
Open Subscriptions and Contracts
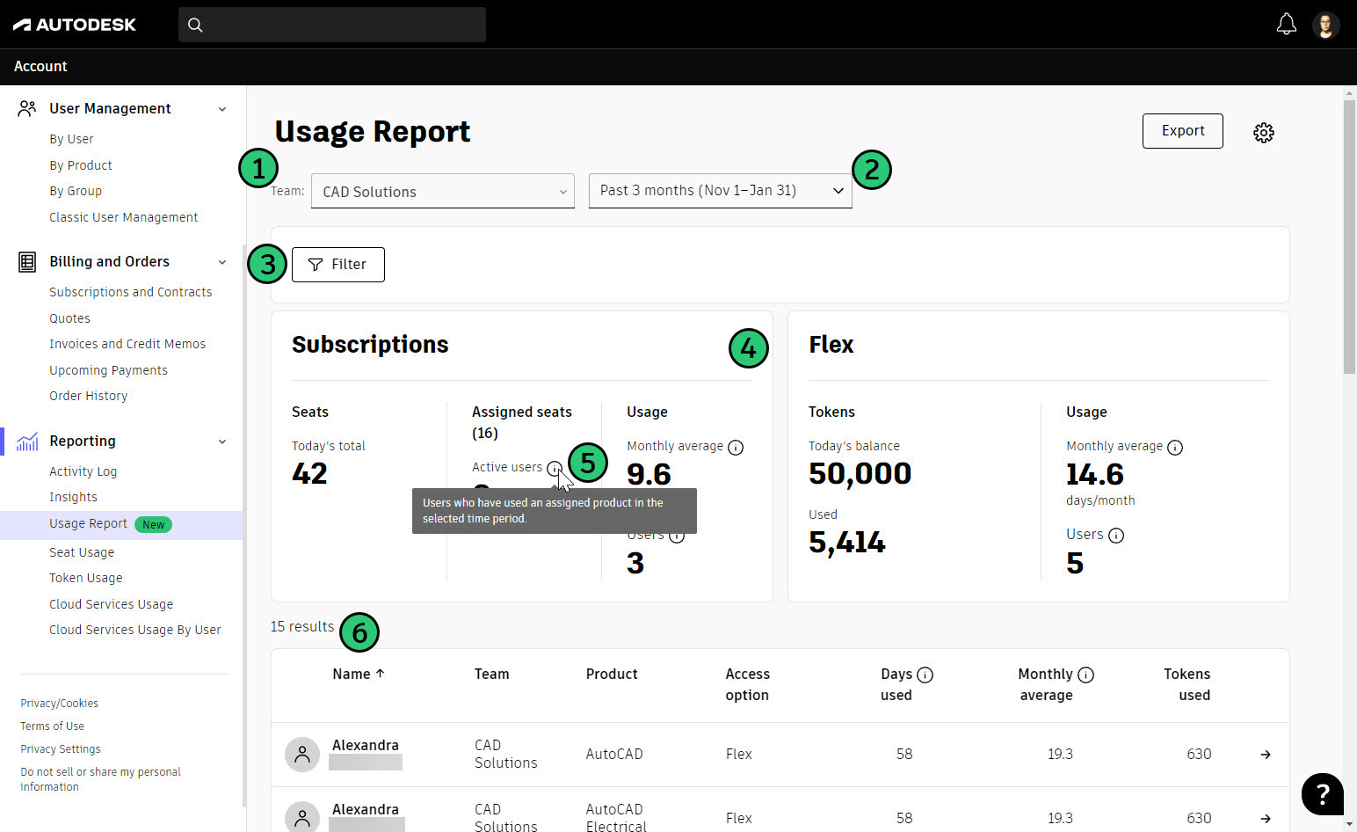point(131,292)
